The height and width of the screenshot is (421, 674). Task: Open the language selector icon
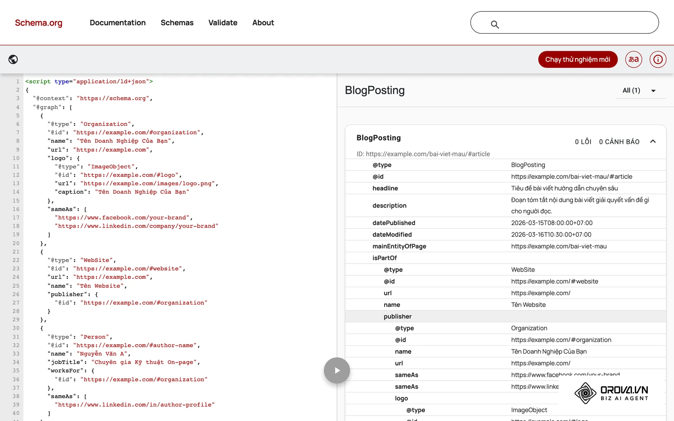pos(634,59)
